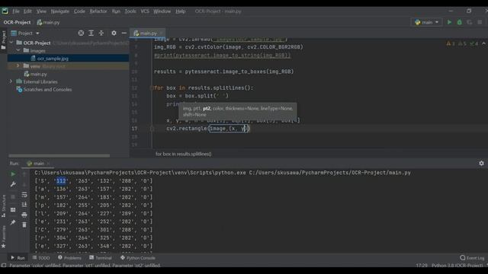The width and height of the screenshot is (488, 274).
Task: Close the main.py editor tab
Action: pyautogui.click(x=162, y=33)
